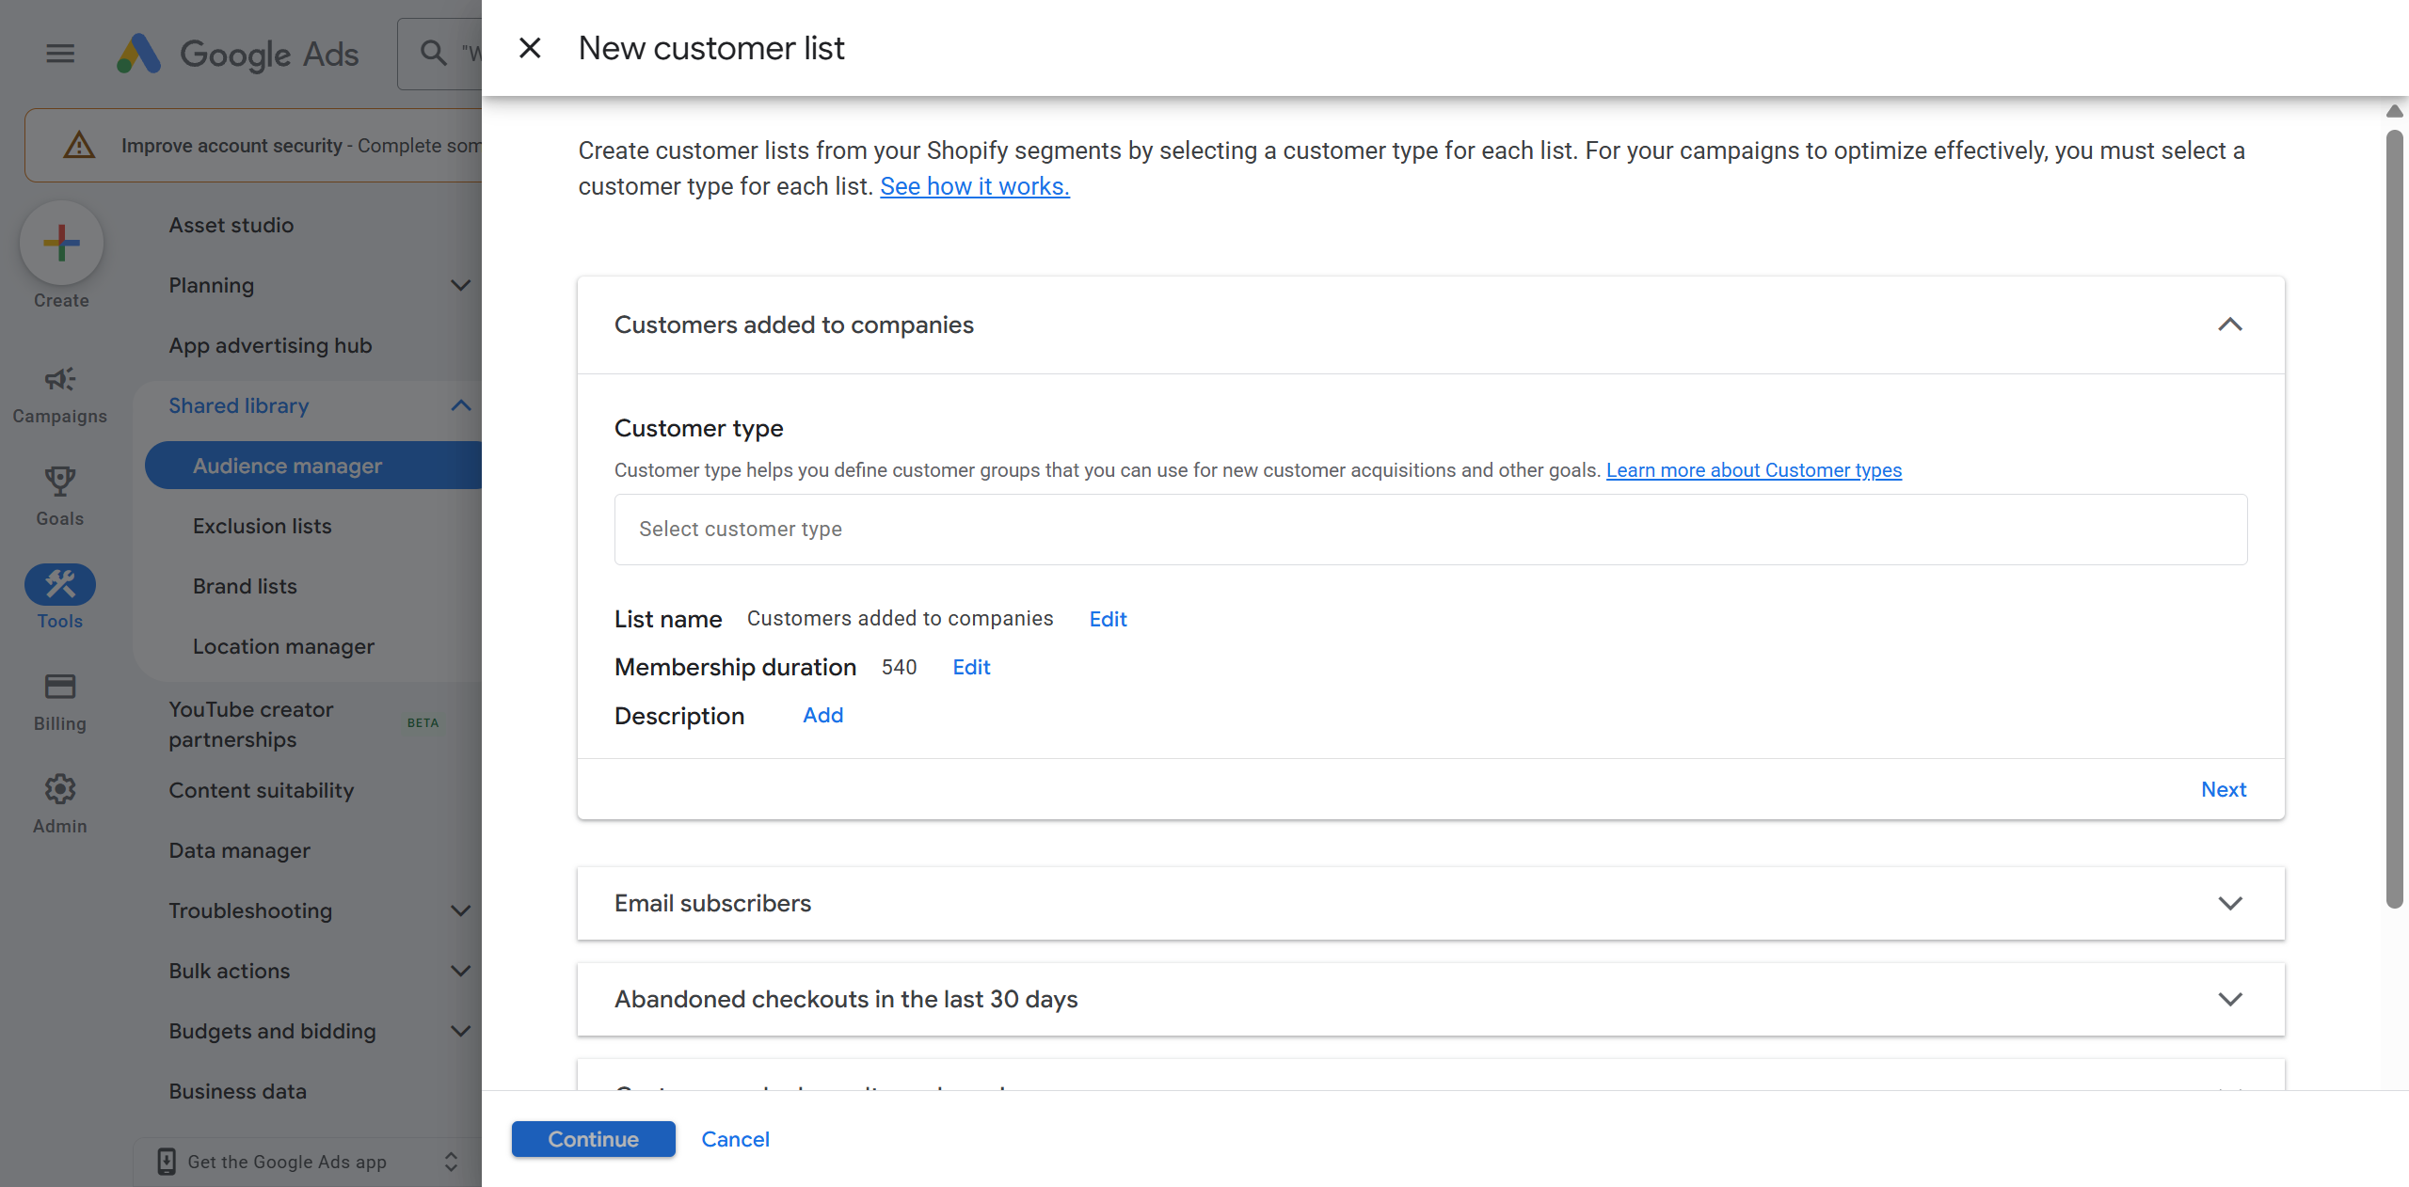
Task: Expand Abandoned checkouts in the last 30 days
Action: tap(2230, 999)
